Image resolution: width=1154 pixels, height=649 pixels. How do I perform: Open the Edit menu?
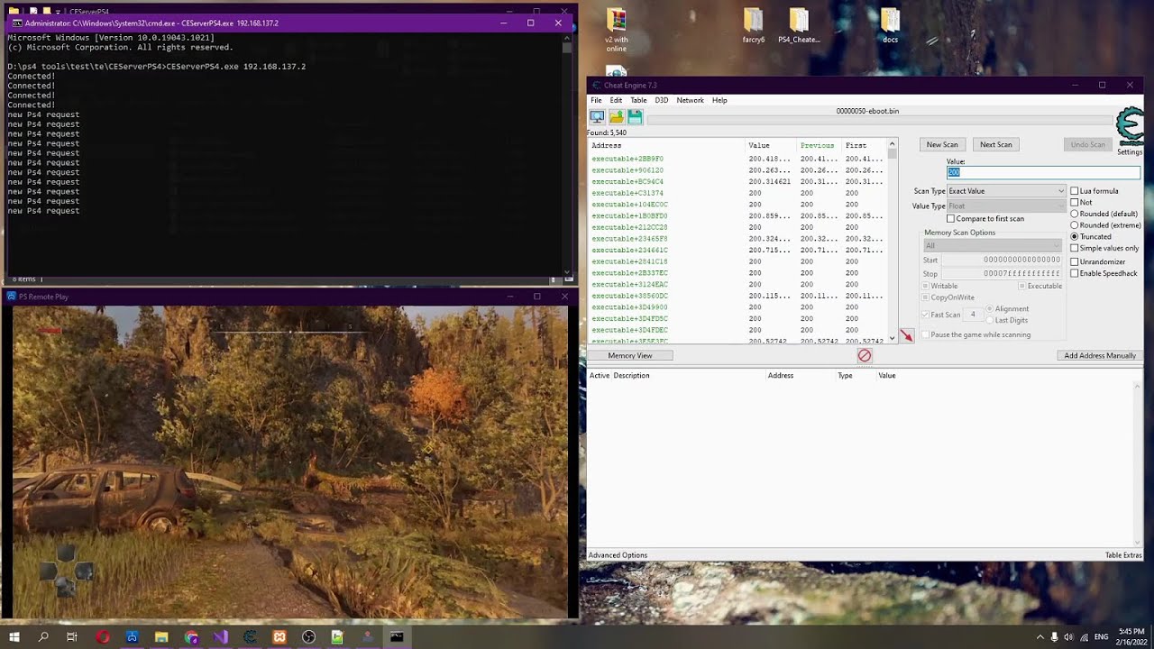[x=616, y=100]
